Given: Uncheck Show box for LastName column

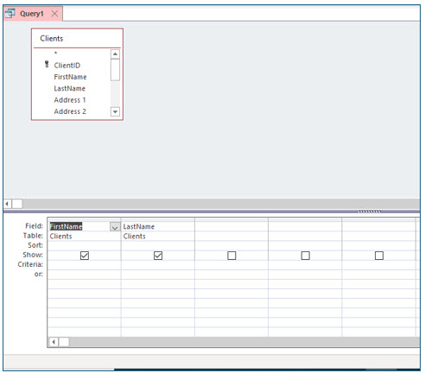Looking at the screenshot, I should pyautogui.click(x=158, y=256).
